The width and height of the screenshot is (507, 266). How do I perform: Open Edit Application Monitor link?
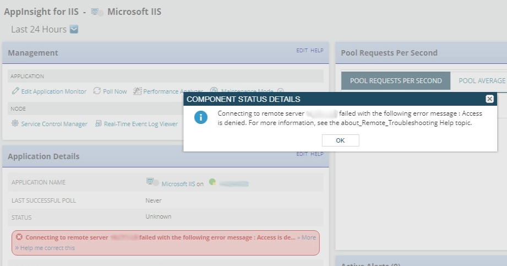point(54,91)
